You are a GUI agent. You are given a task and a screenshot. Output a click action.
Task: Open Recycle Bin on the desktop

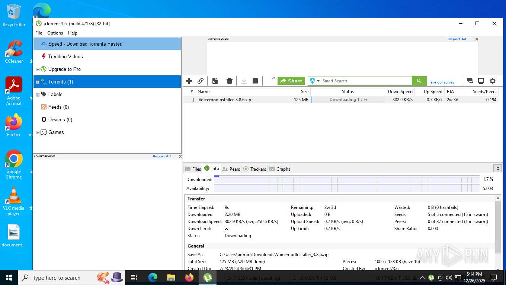coord(14,16)
